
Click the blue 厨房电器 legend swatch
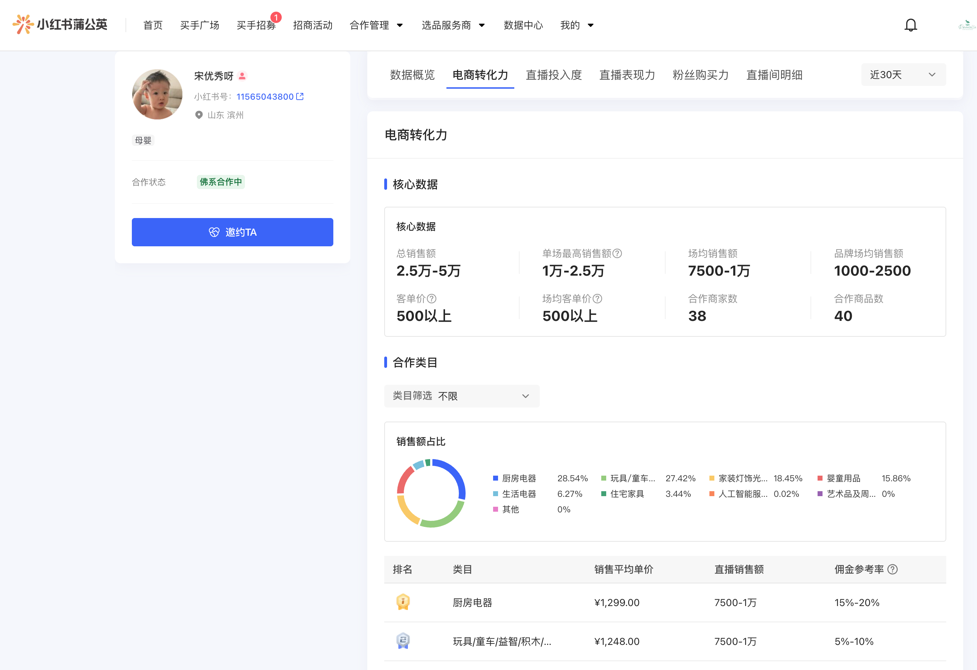(x=495, y=478)
